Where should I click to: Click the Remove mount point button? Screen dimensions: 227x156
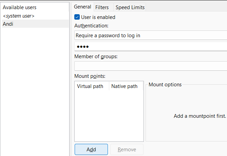(x=127, y=150)
